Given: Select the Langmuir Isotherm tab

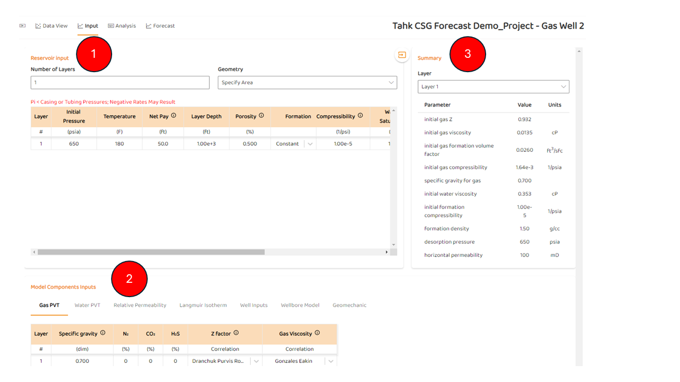Looking at the screenshot, I should (x=203, y=305).
